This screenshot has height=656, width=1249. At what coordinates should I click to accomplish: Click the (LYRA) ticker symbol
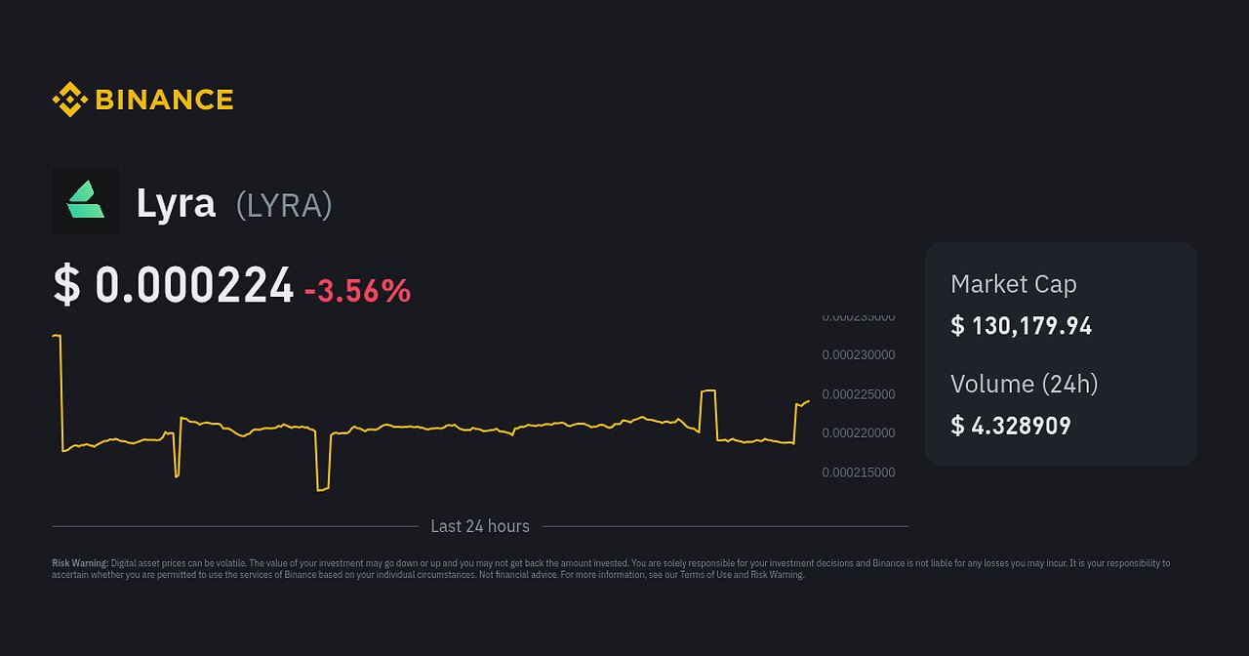click(x=284, y=205)
